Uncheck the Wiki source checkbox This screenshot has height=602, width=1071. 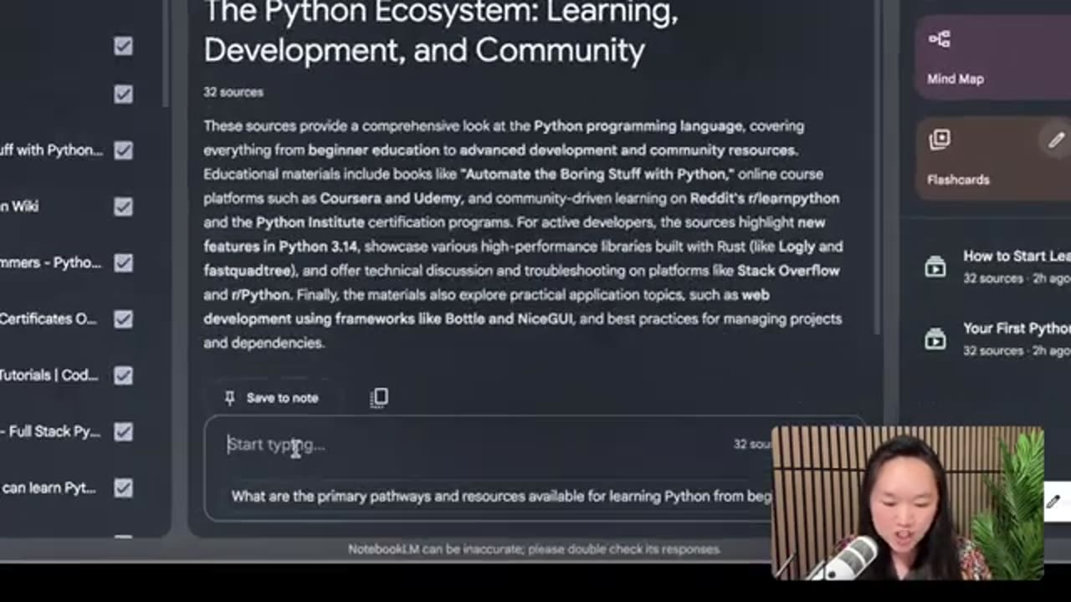click(123, 207)
